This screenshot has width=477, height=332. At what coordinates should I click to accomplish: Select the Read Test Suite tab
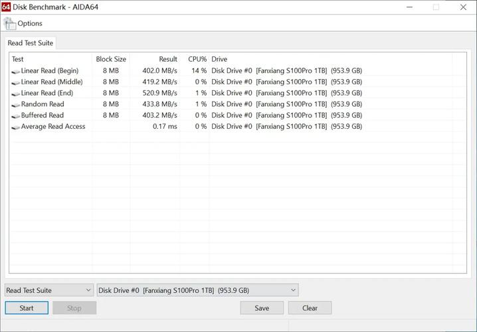point(31,43)
